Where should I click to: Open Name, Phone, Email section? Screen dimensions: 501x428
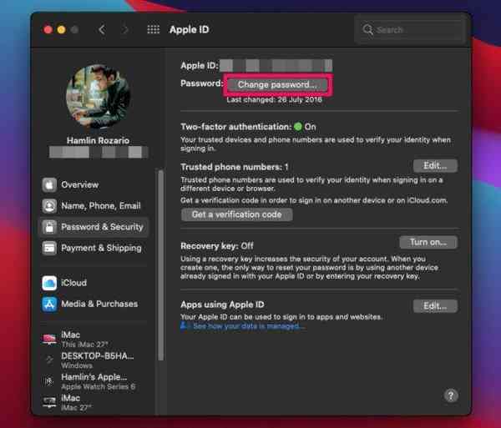[x=94, y=206]
